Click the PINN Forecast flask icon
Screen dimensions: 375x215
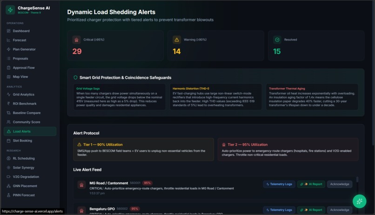[9, 195]
